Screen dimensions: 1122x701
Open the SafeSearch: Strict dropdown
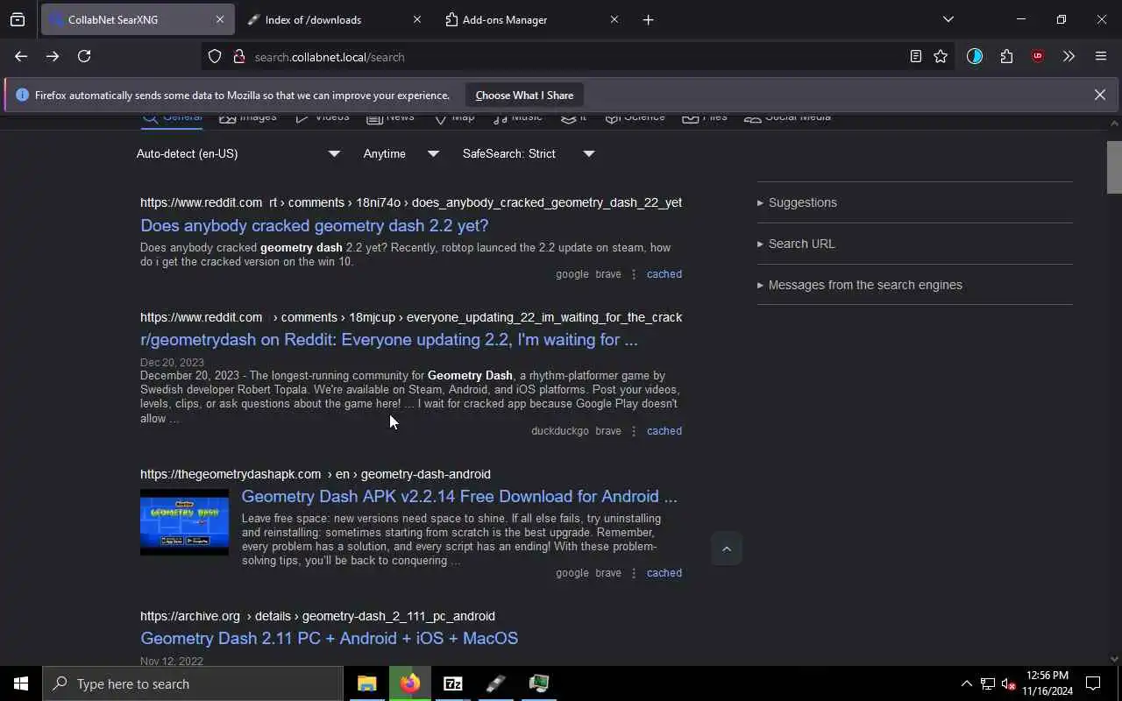click(529, 153)
